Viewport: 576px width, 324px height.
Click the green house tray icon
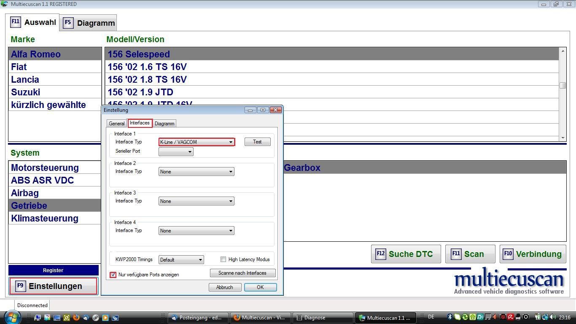(x=473, y=317)
